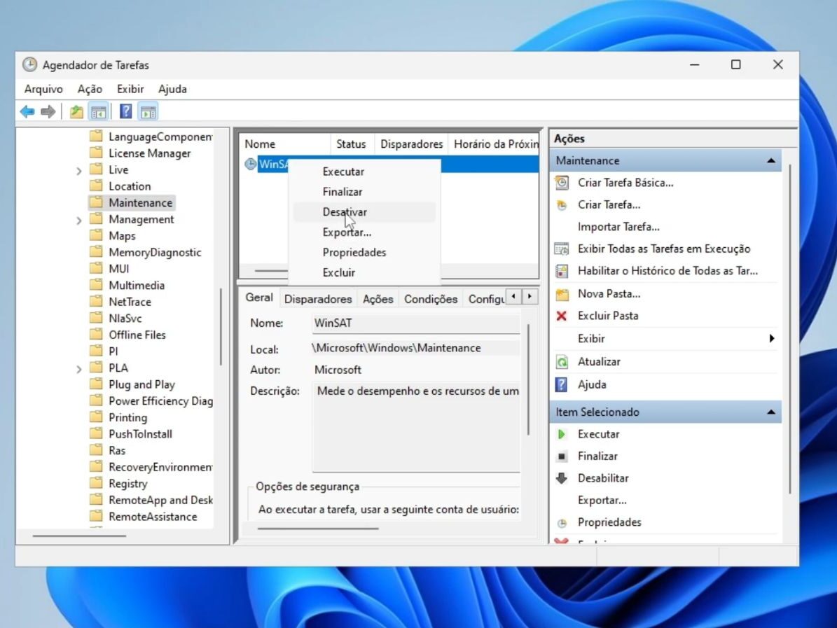Screen dimensions: 837x628
Task: Select the RemoteAssistance folder
Action: point(153,517)
